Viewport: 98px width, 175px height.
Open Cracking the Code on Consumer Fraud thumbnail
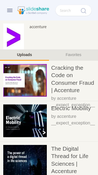tap(25, 80)
